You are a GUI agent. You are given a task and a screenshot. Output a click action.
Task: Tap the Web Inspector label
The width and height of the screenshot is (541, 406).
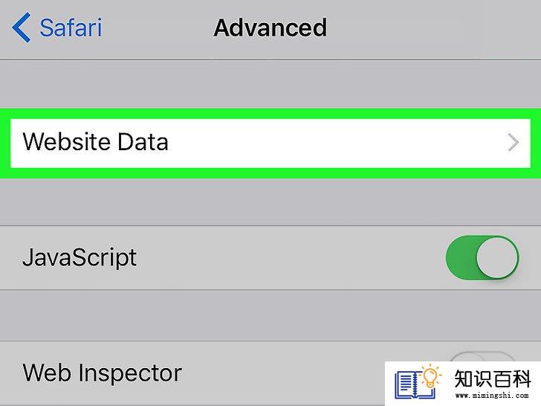click(102, 373)
